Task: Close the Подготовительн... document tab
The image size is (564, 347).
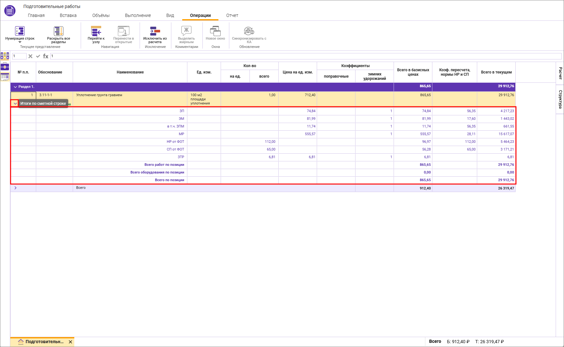Action: (70, 342)
